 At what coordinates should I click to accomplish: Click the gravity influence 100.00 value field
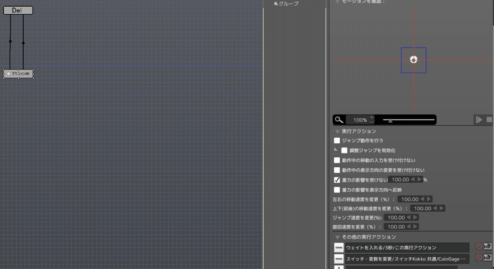(x=399, y=180)
